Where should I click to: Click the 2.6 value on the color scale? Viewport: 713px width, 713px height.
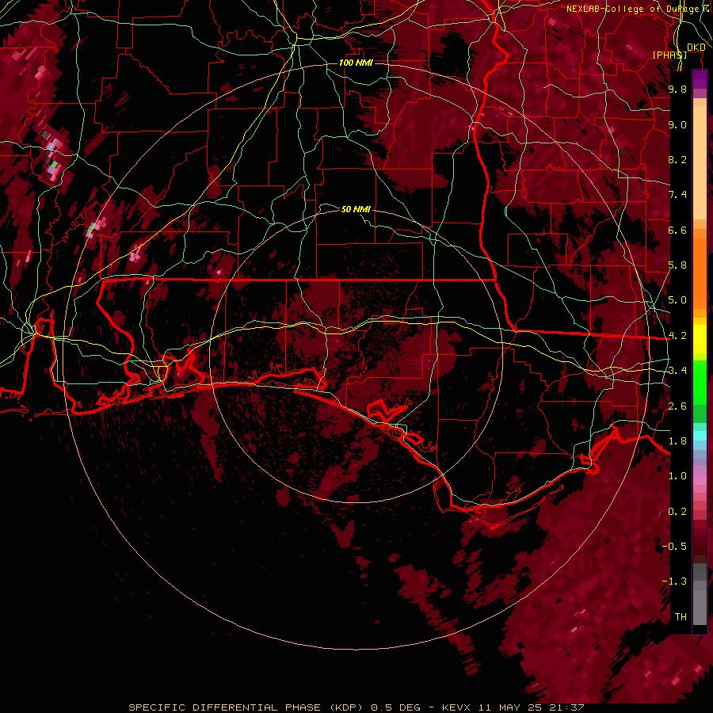click(x=677, y=406)
